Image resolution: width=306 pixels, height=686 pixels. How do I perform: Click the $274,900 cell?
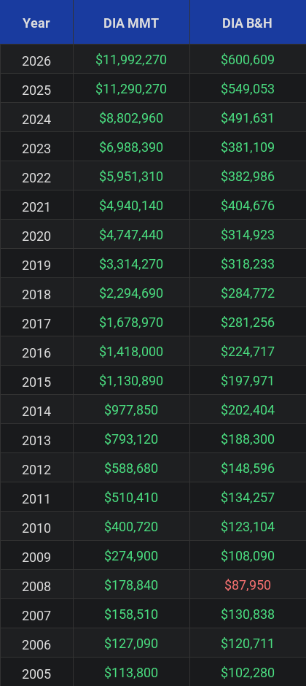tap(131, 556)
